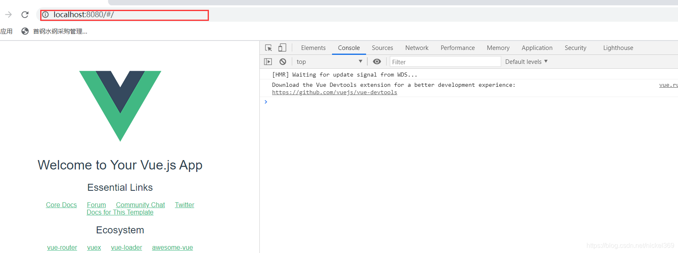Switch to the Performance tab

458,48
